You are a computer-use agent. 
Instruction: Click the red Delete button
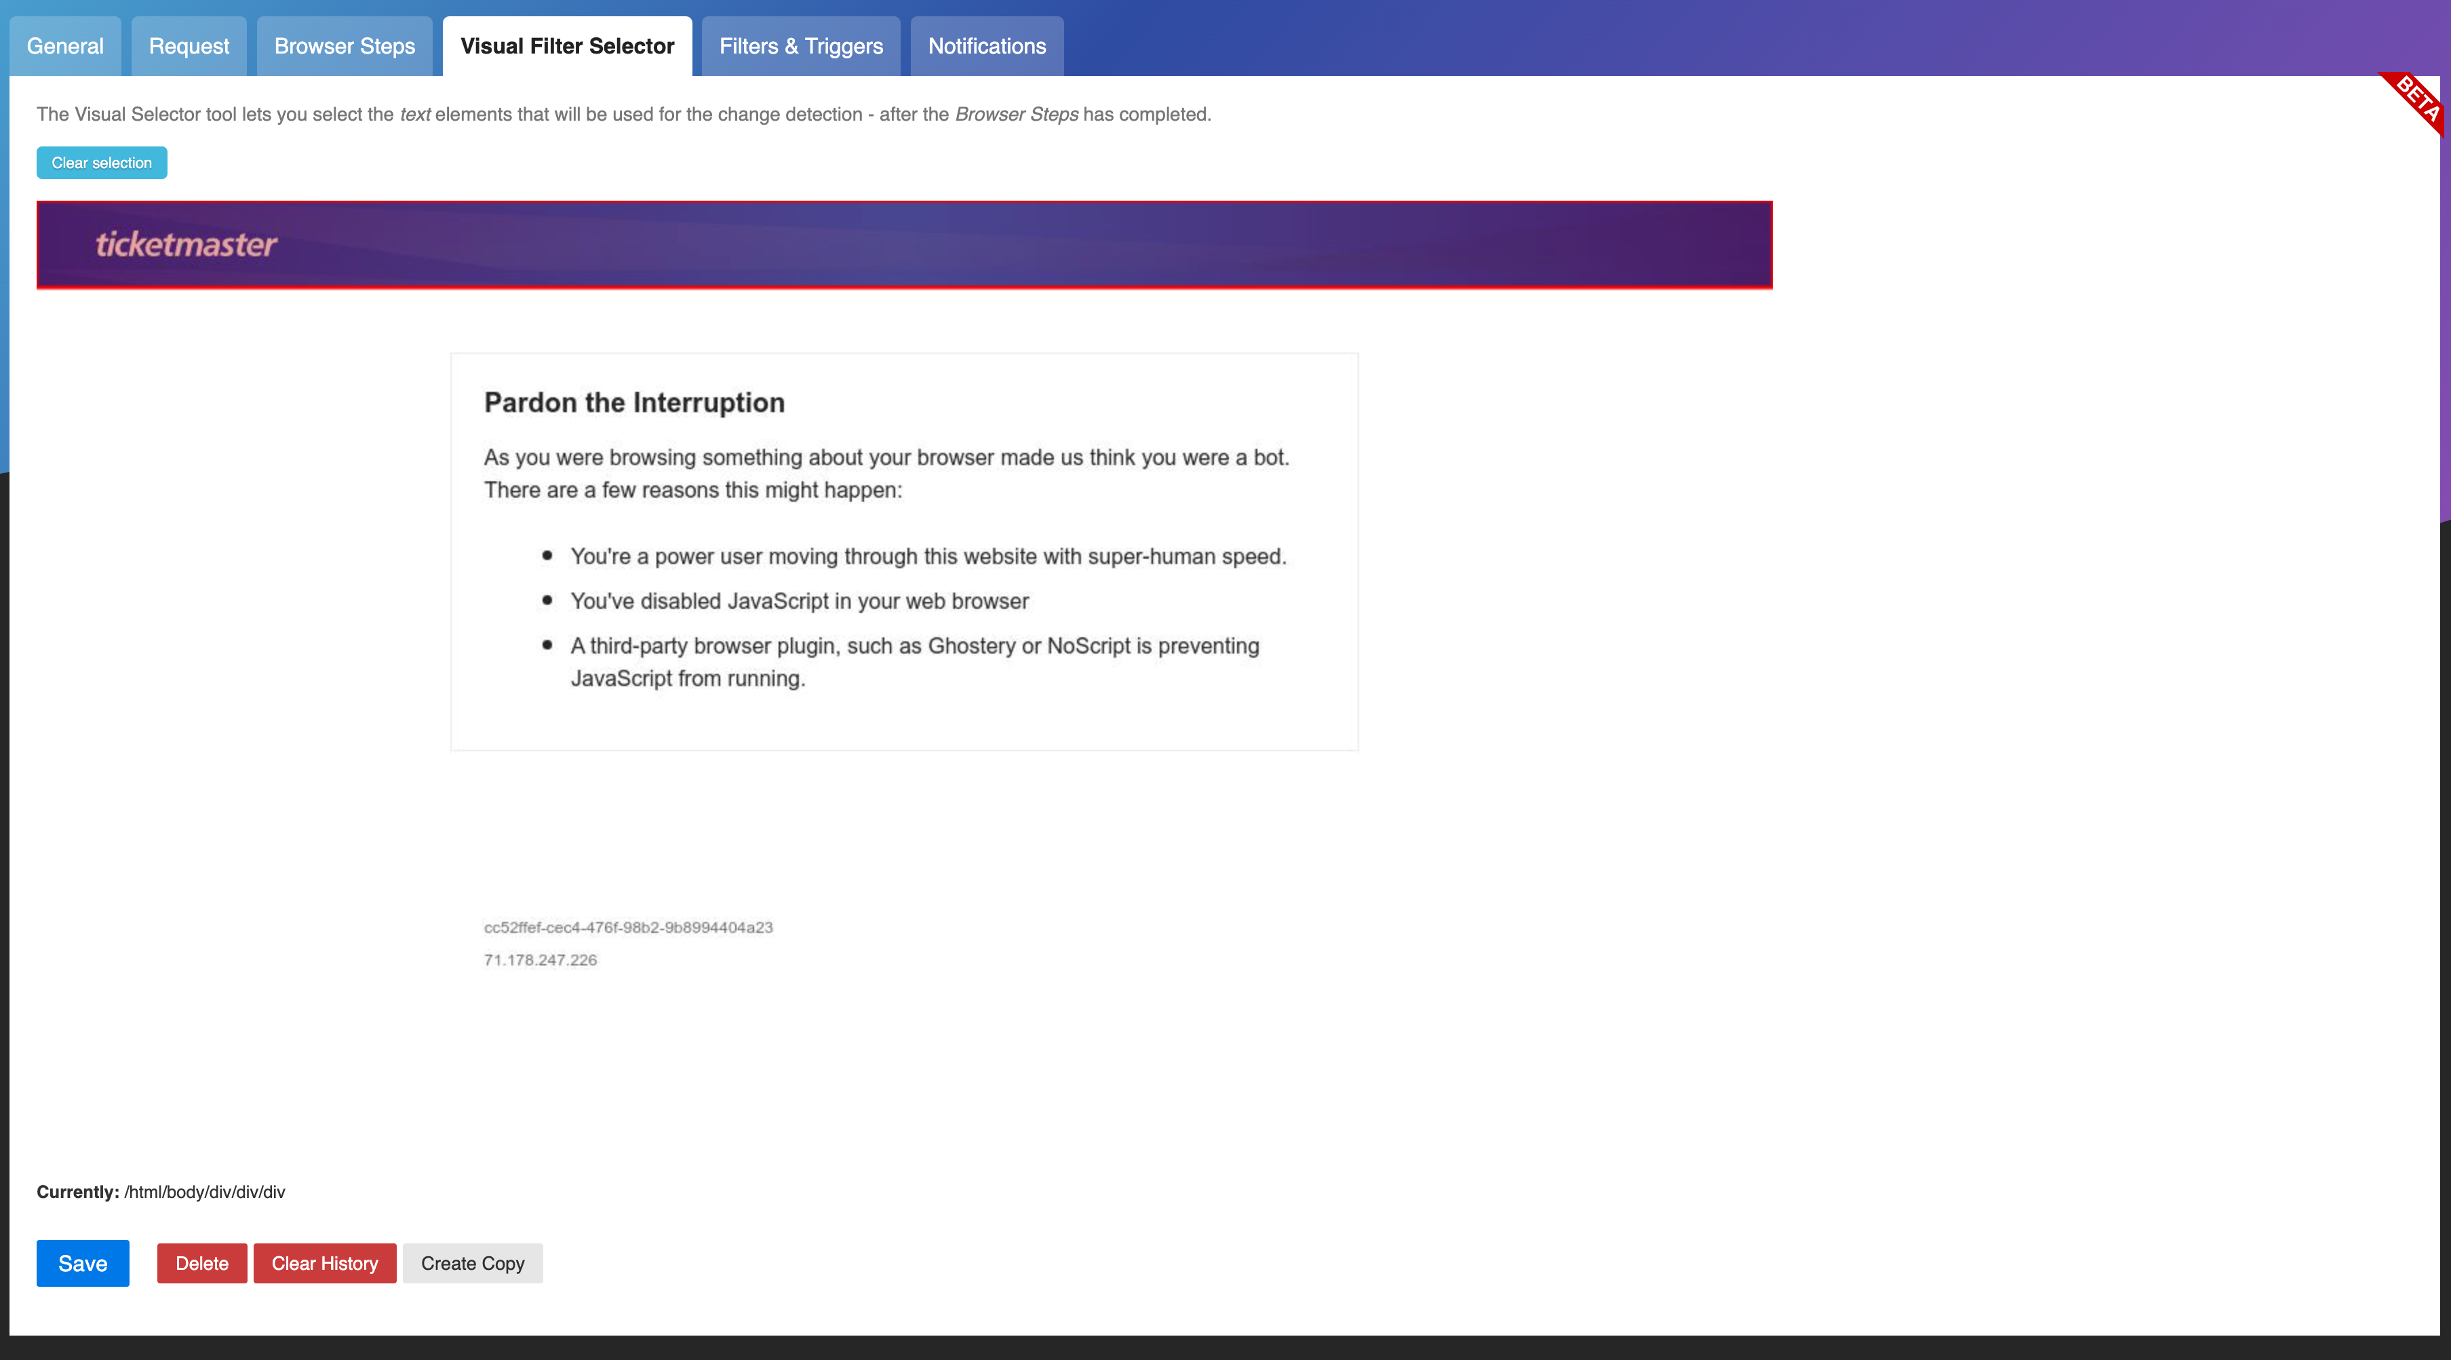(x=201, y=1263)
